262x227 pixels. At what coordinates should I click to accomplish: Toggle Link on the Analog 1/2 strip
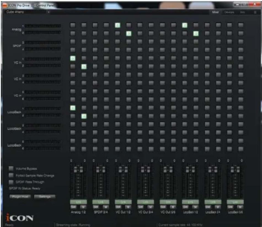78,202
